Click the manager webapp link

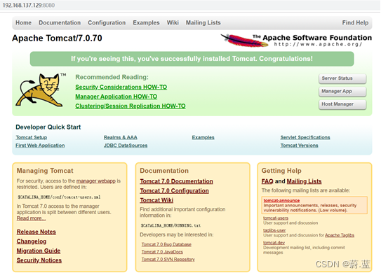[x=96, y=181]
